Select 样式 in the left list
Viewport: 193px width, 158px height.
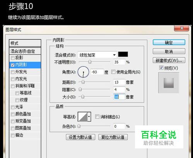25,43
